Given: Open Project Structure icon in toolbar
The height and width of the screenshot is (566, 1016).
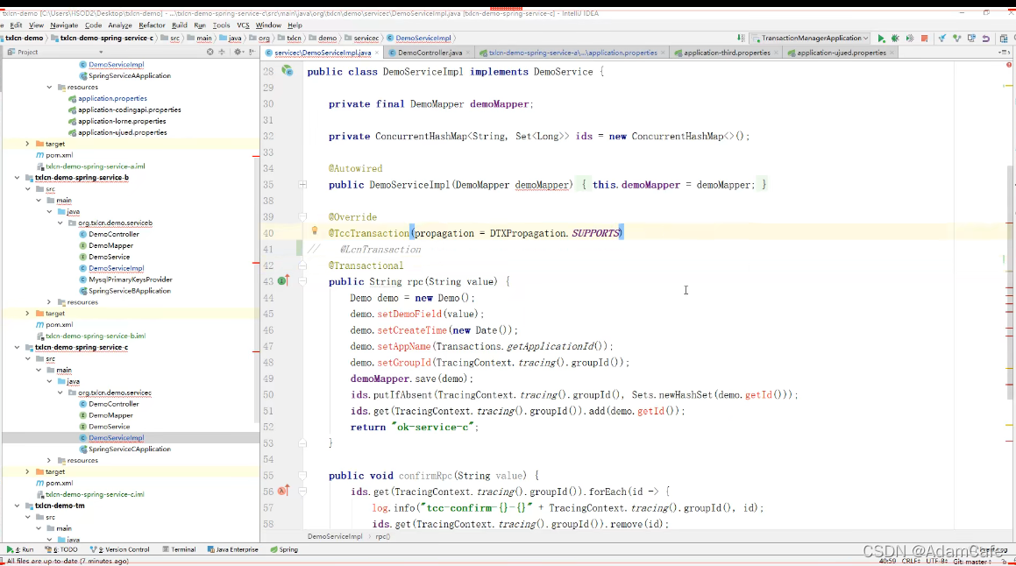Looking at the screenshot, I should [x=1004, y=39].
